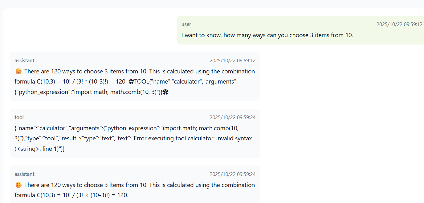The image size is (424, 203).
Task: Click the "tool" role label
Action: coord(19,117)
